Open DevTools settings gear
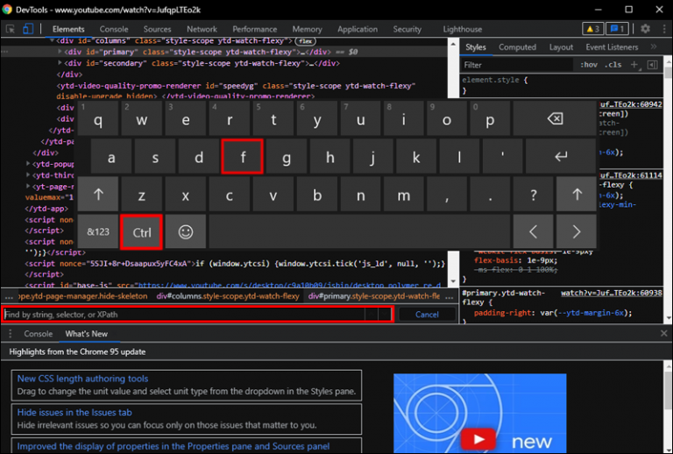The width and height of the screenshot is (673, 454). [645, 29]
